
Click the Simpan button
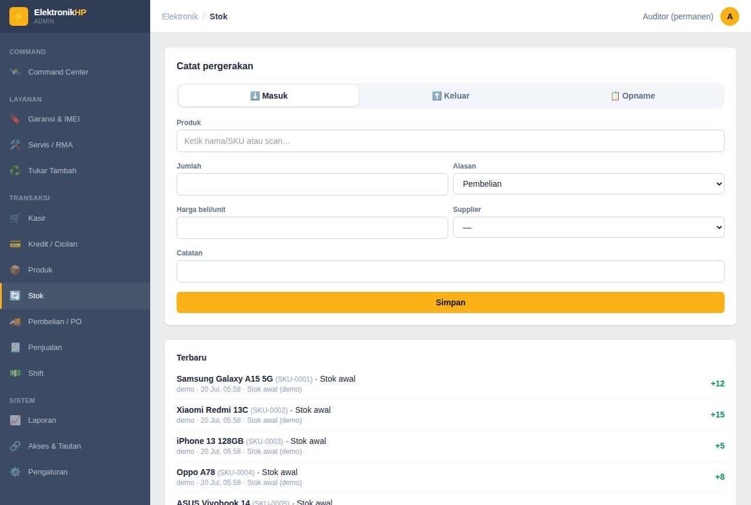(451, 302)
